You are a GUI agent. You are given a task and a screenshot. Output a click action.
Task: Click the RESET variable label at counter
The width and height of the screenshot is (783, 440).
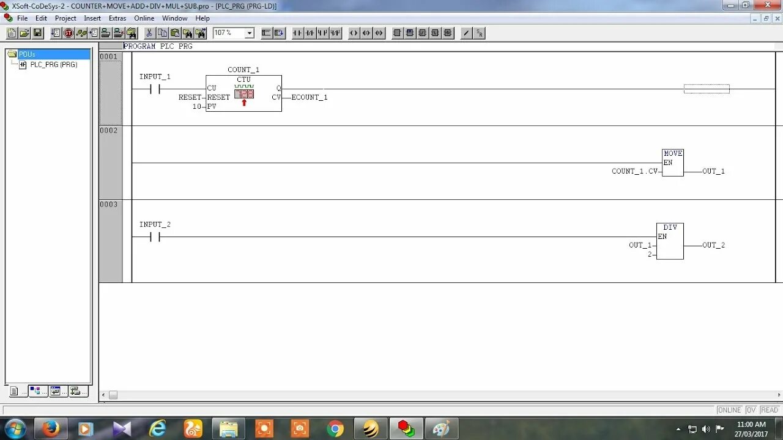(x=190, y=97)
